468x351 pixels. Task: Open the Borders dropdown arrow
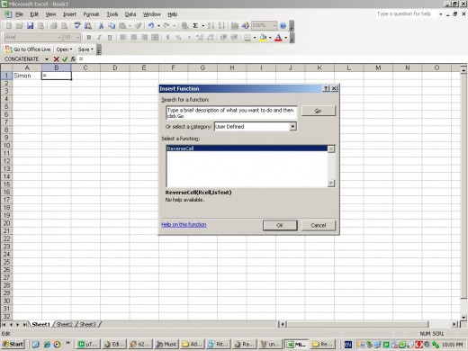pos(255,38)
